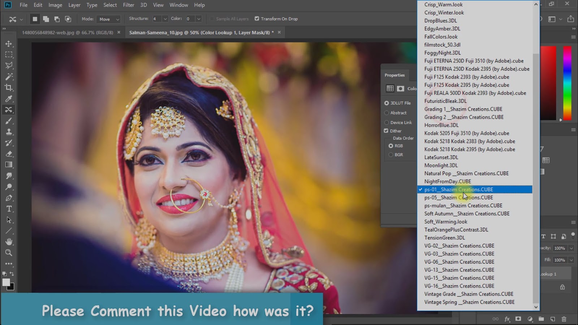The image size is (578, 325).
Task: Open the Filter menu
Action: tap(128, 5)
